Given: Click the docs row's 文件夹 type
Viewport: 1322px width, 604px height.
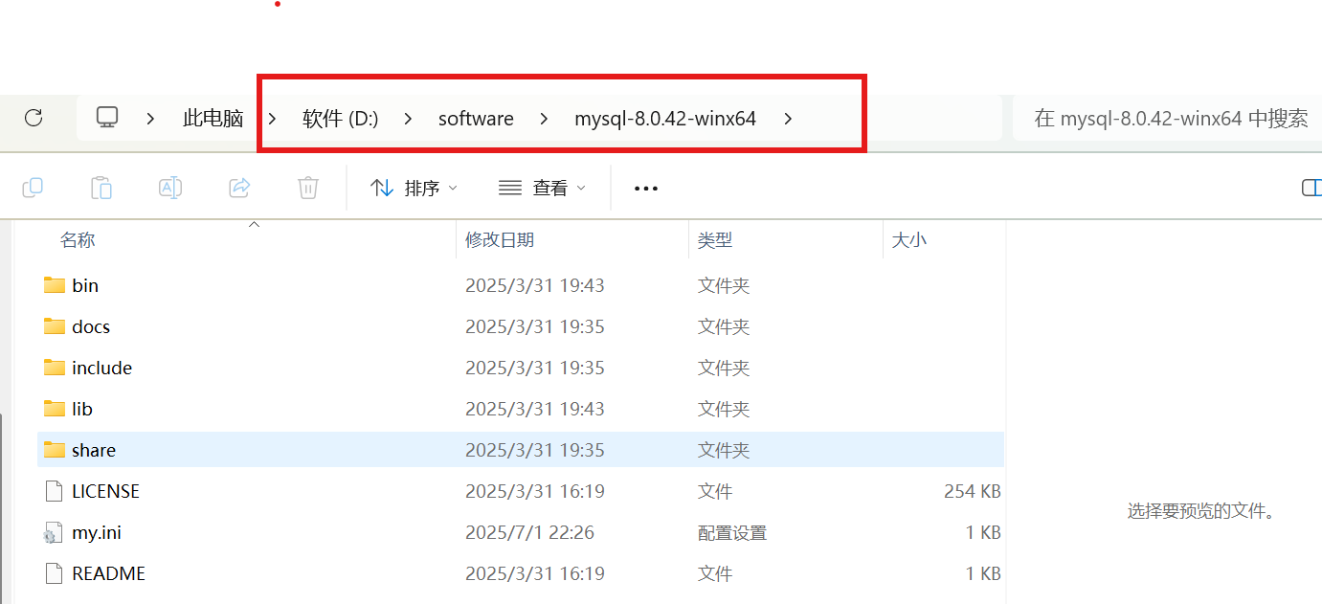Looking at the screenshot, I should [724, 326].
